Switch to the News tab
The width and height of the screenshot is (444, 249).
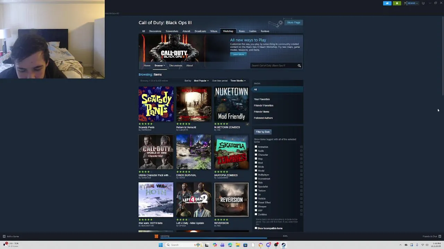point(242,31)
